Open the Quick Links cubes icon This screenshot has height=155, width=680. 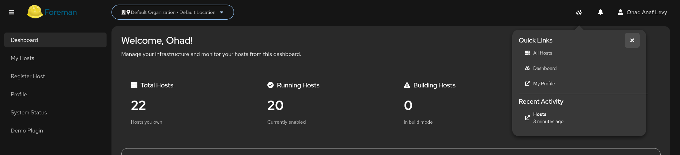point(579,12)
